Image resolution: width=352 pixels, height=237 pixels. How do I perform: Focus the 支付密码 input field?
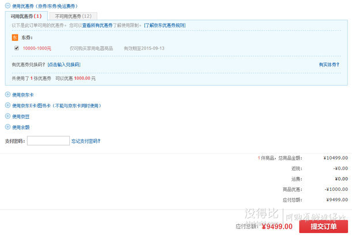(x=48, y=141)
